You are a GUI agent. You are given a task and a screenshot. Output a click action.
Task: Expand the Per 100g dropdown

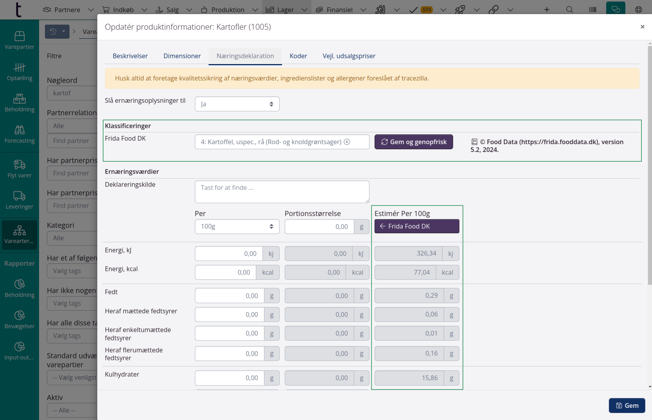237,227
